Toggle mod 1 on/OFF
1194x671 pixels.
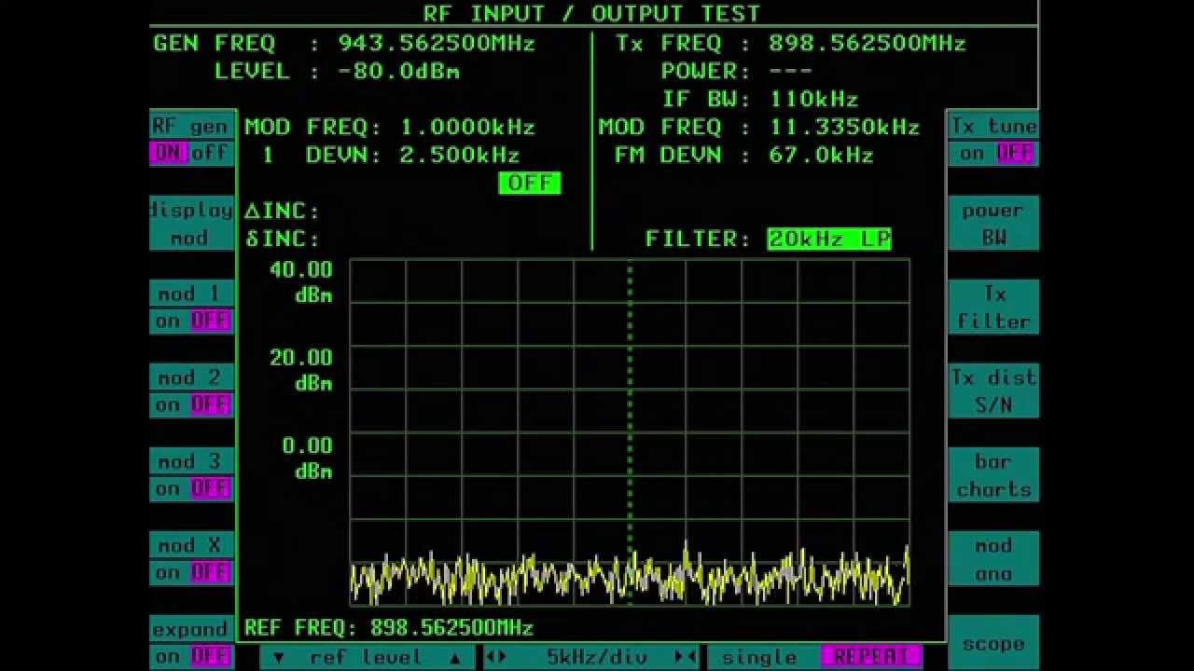click(x=191, y=321)
